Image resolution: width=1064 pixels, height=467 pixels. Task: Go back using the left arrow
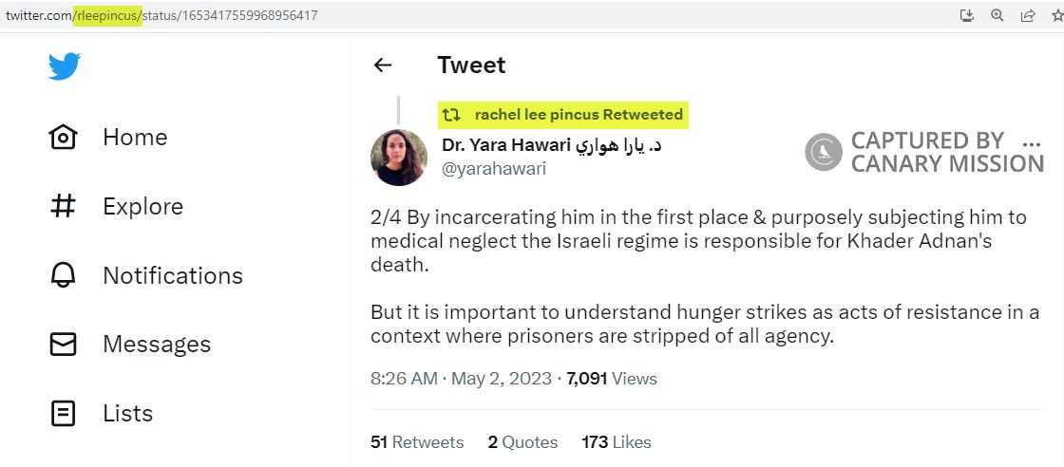coord(383,65)
